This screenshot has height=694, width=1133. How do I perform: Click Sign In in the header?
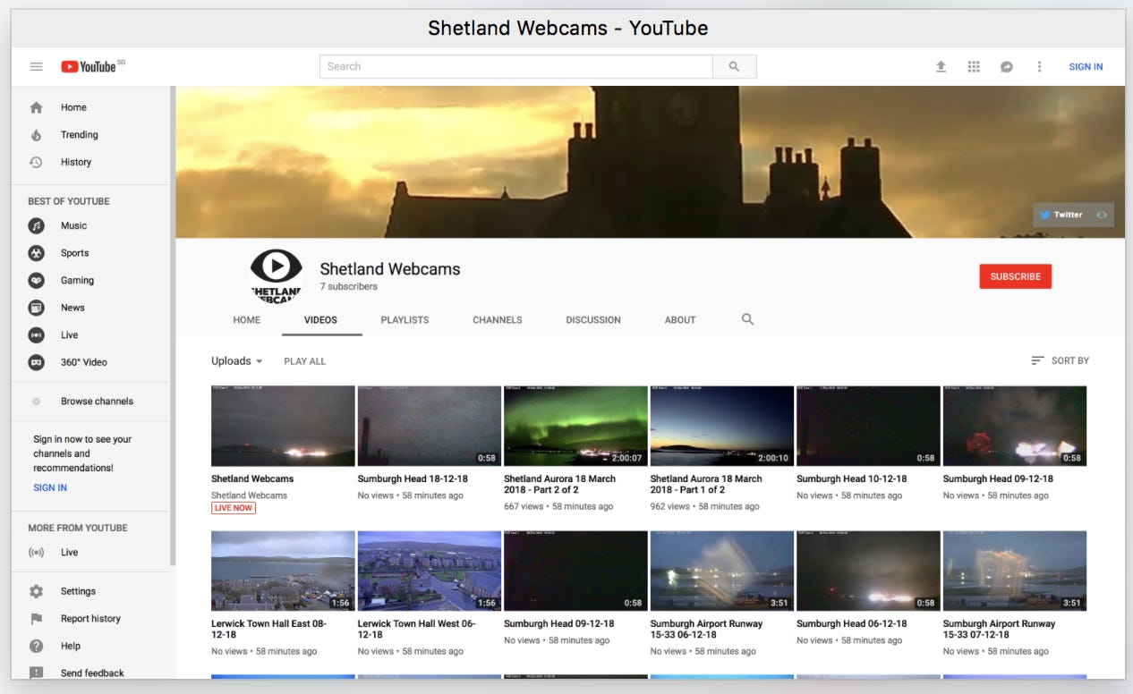pyautogui.click(x=1086, y=67)
